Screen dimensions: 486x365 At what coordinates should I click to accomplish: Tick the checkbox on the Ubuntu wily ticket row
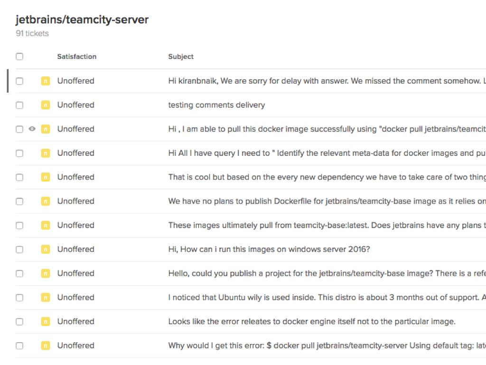coord(19,298)
